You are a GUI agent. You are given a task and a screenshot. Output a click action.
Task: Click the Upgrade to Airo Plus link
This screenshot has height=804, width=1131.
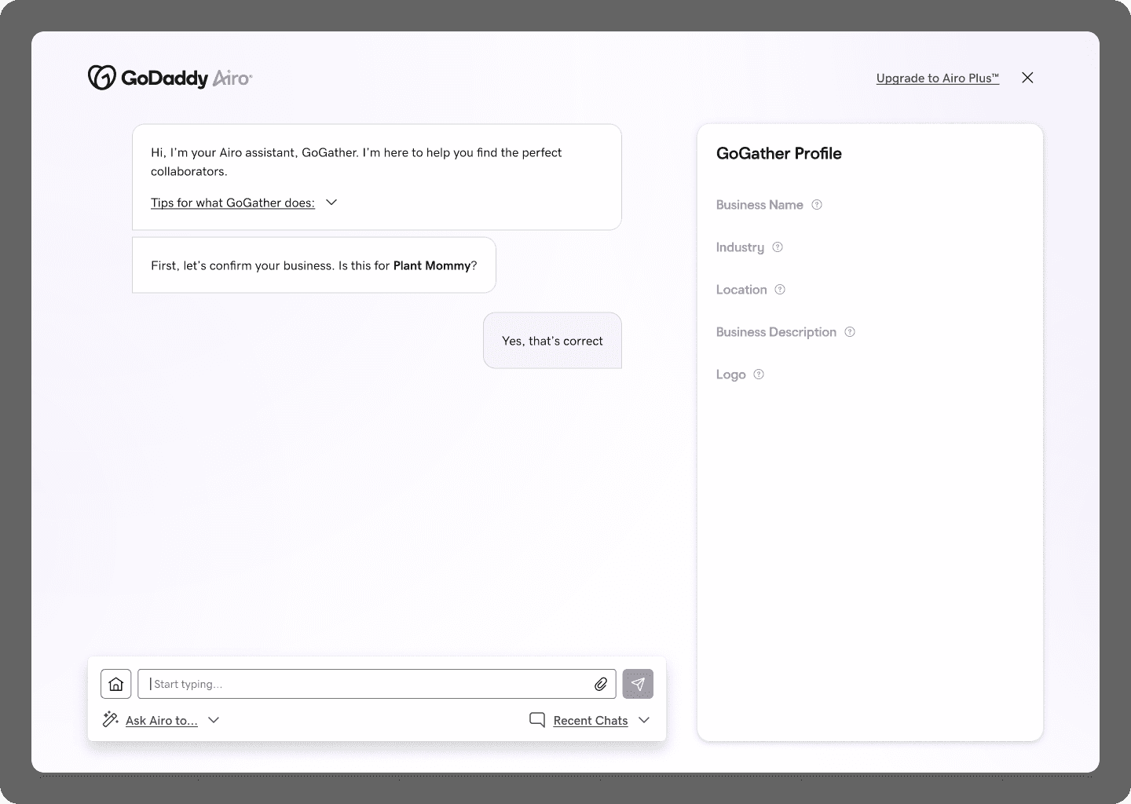point(938,78)
